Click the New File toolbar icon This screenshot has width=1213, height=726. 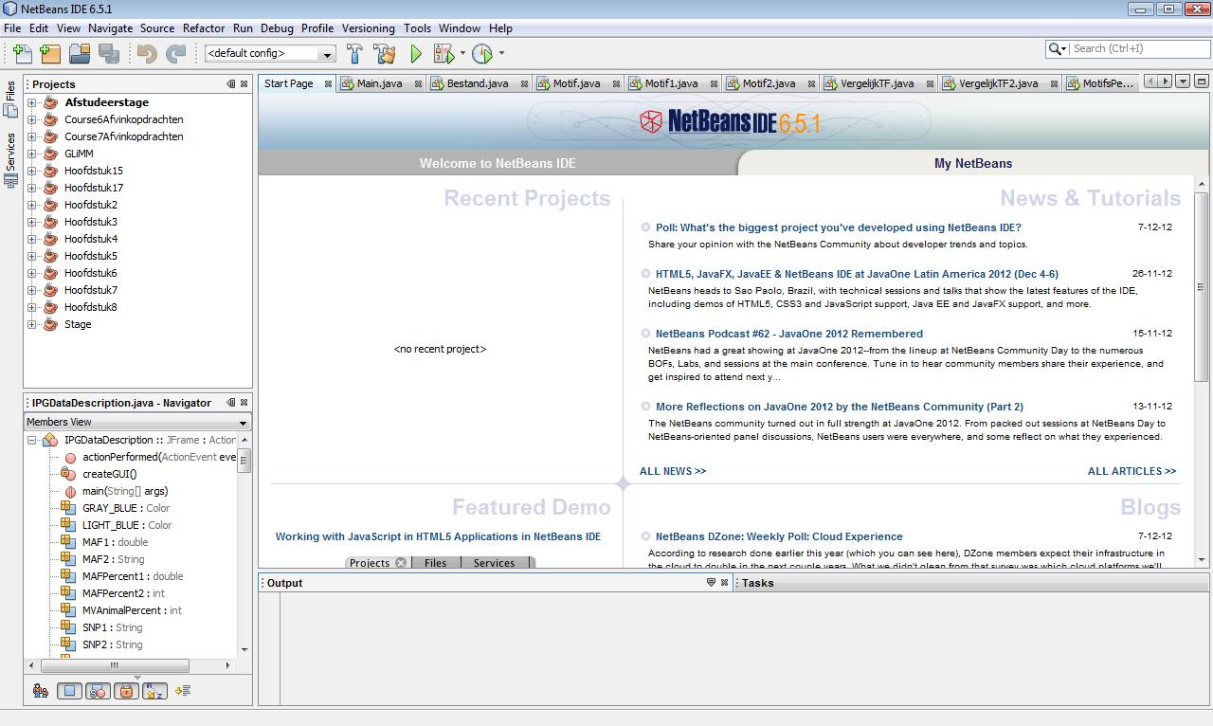click(22, 54)
